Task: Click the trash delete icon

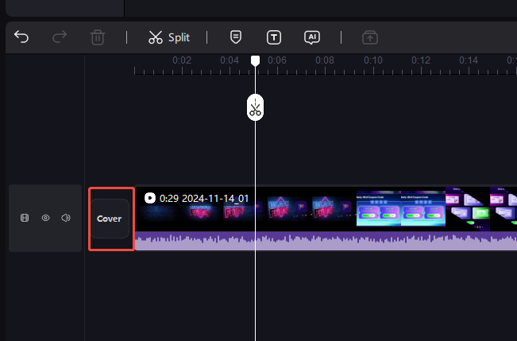Action: coord(98,37)
